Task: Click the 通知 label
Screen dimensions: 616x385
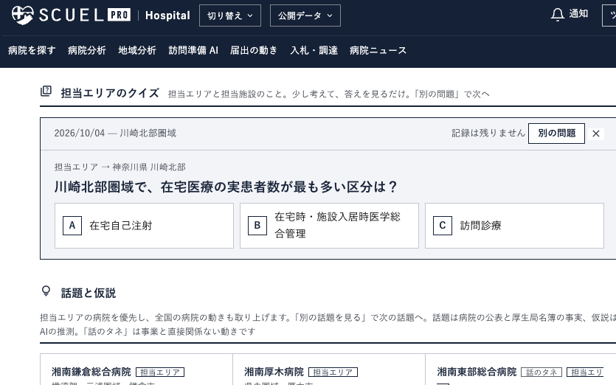Action: (x=578, y=14)
